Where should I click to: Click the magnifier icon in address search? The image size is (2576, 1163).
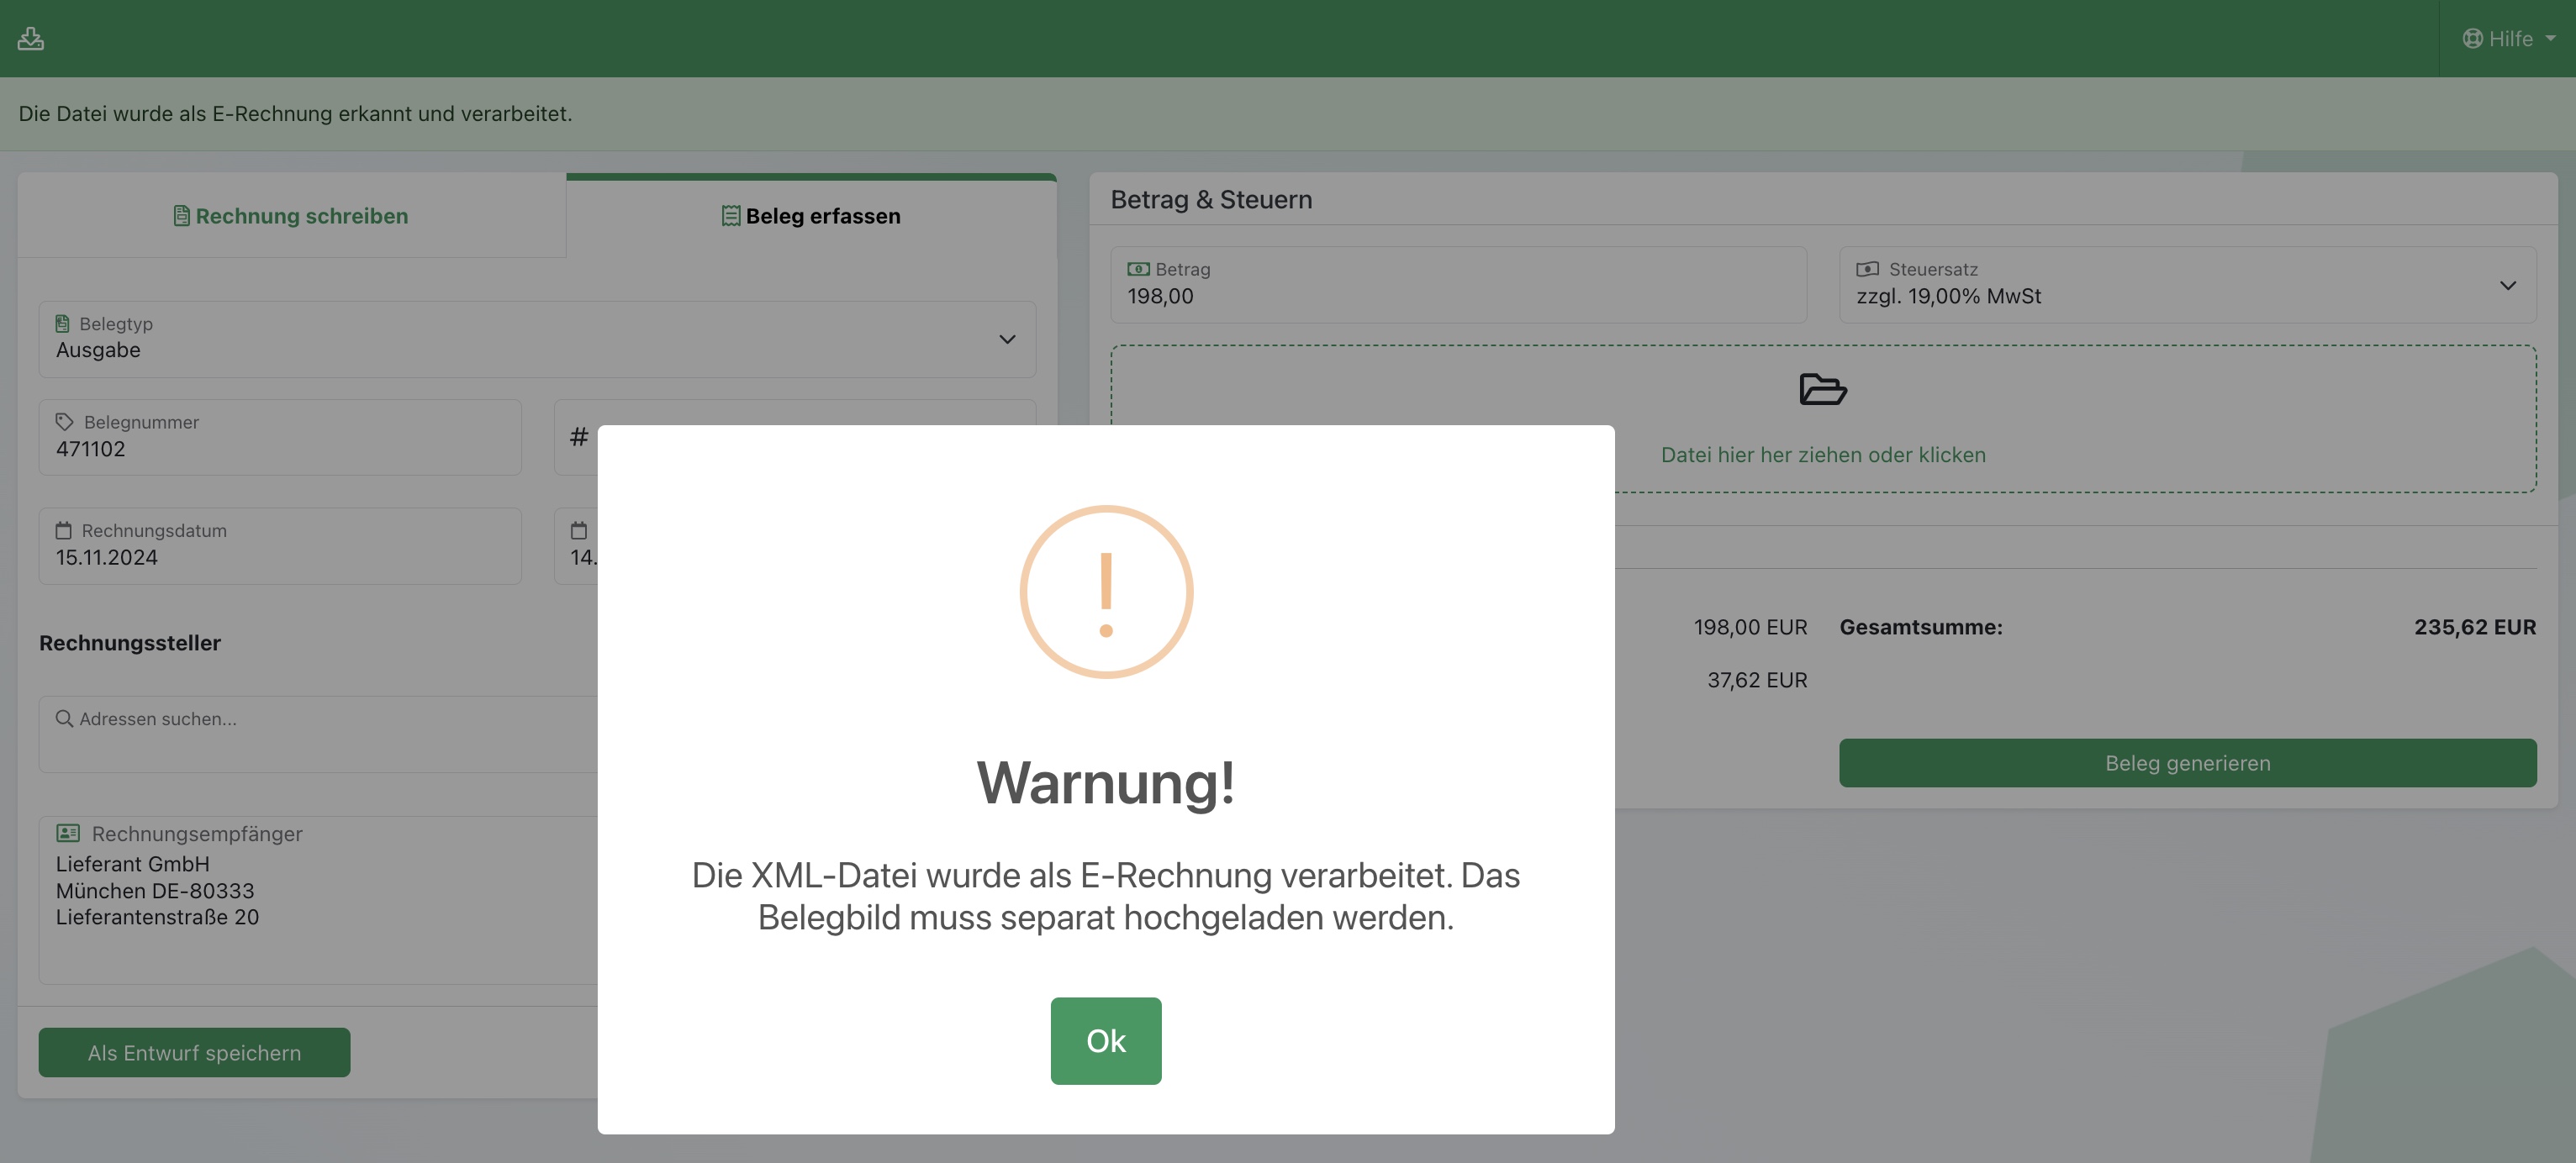coord(64,718)
